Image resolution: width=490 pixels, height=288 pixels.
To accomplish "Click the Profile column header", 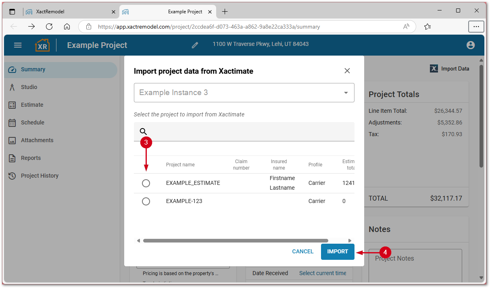I will pos(315,165).
